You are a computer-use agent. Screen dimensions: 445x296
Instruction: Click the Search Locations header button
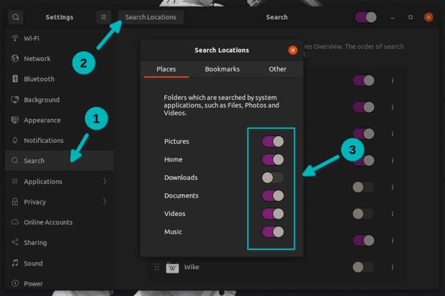[151, 17]
